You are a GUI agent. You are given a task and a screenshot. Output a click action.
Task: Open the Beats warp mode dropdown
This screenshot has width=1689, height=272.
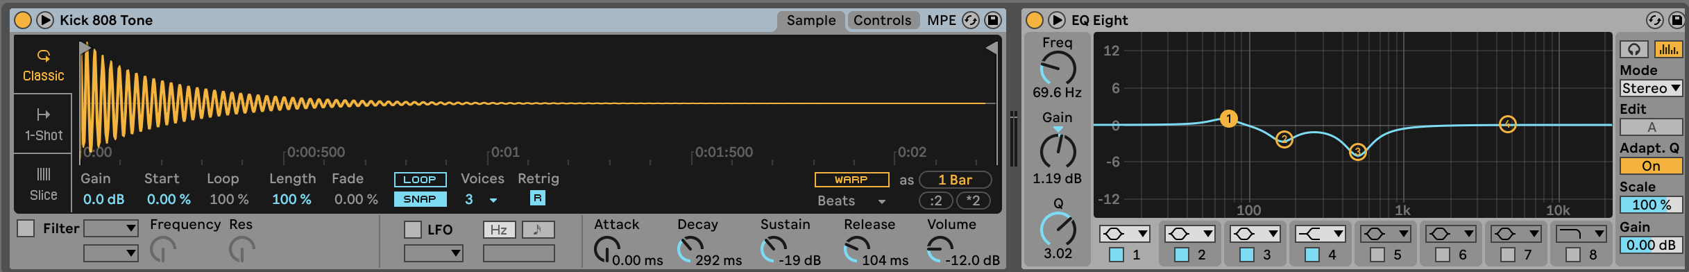(851, 201)
